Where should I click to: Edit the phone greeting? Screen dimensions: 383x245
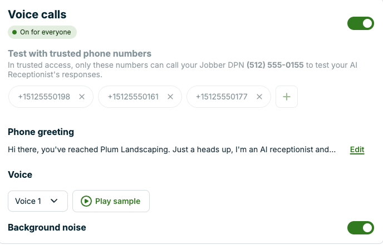(357, 149)
